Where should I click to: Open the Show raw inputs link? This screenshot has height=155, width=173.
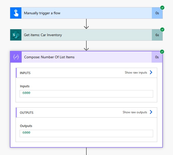(136, 73)
